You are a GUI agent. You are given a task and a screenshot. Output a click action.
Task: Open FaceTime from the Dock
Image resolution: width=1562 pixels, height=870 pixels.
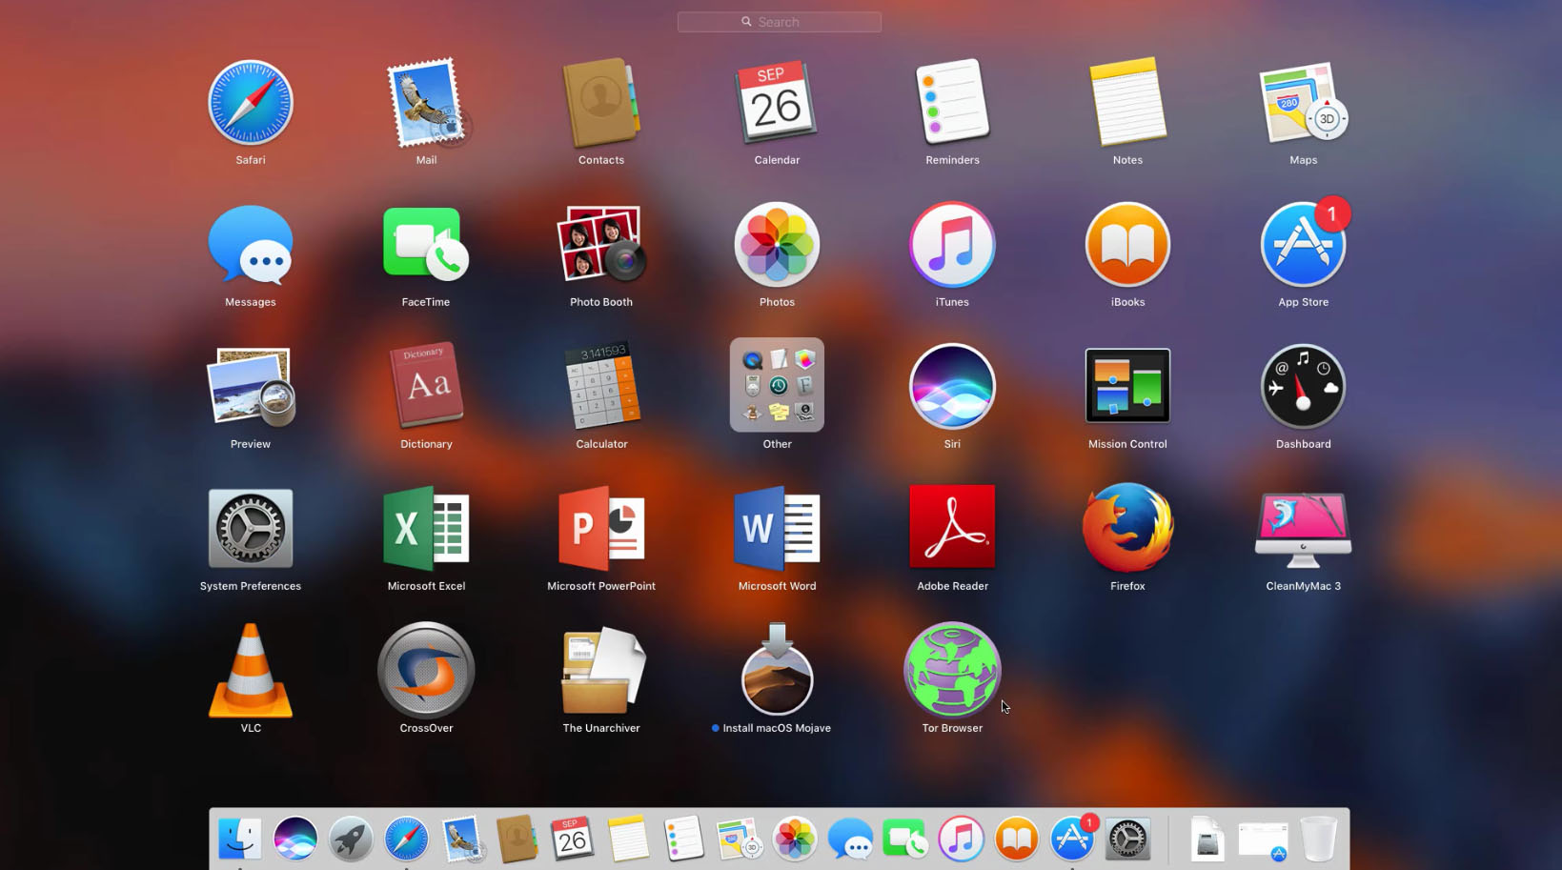coord(905,840)
